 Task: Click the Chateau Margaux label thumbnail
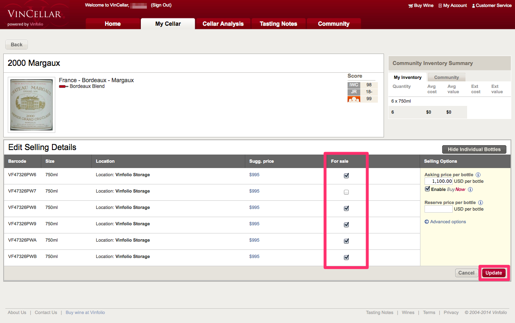(x=32, y=105)
